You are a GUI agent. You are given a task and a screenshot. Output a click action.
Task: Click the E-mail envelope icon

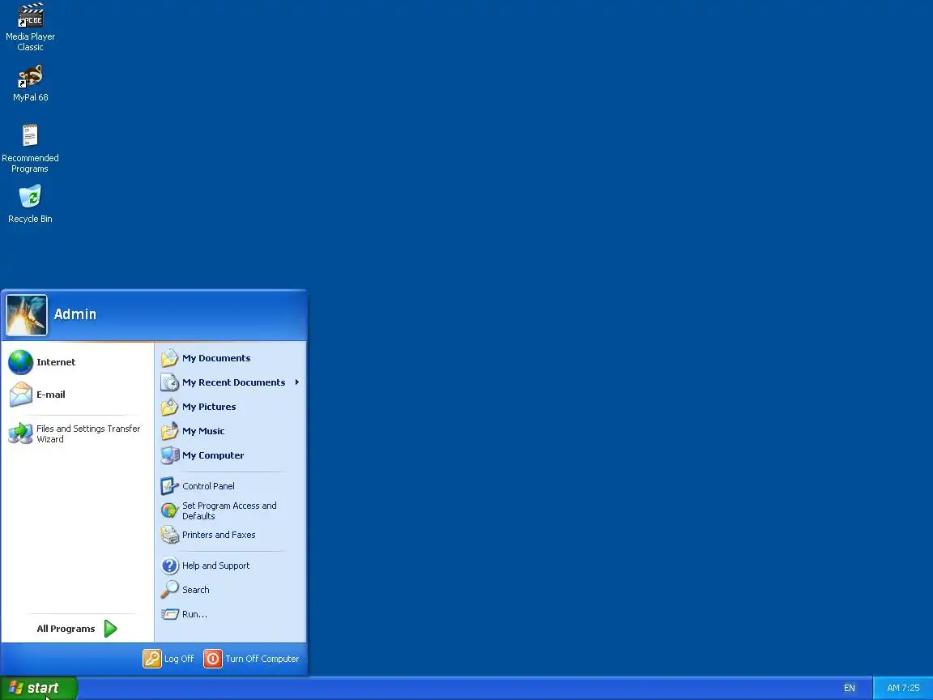[x=21, y=394]
